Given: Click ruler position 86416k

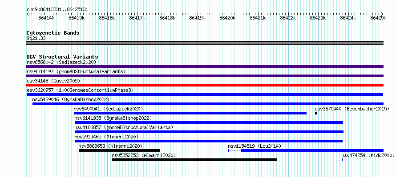Looking at the screenshot, I should [x=107, y=18].
